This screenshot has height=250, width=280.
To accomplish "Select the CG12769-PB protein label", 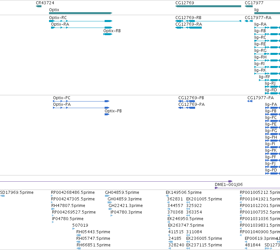I will [191, 98].
